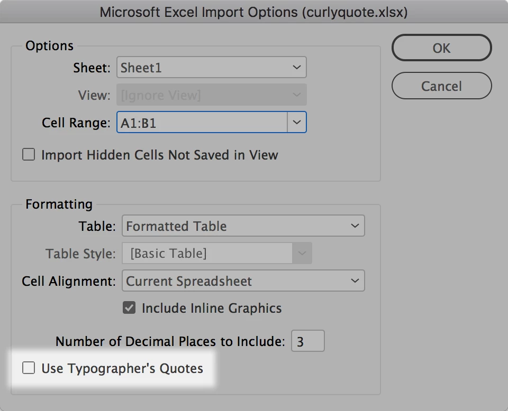Viewport: 508px width, 411px height.
Task: Click the disabled View dropdown
Action: click(211, 96)
